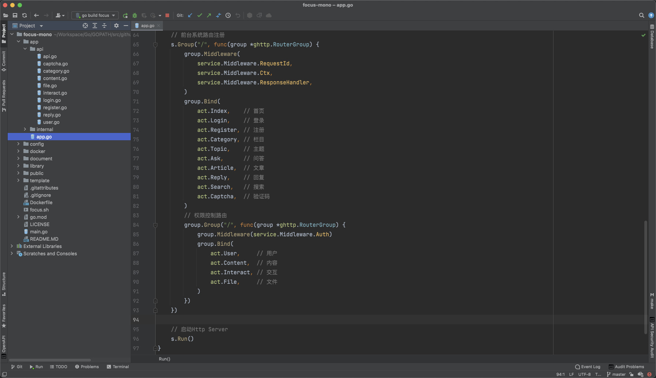Open the Event Log
656x378 pixels.
(x=588, y=367)
